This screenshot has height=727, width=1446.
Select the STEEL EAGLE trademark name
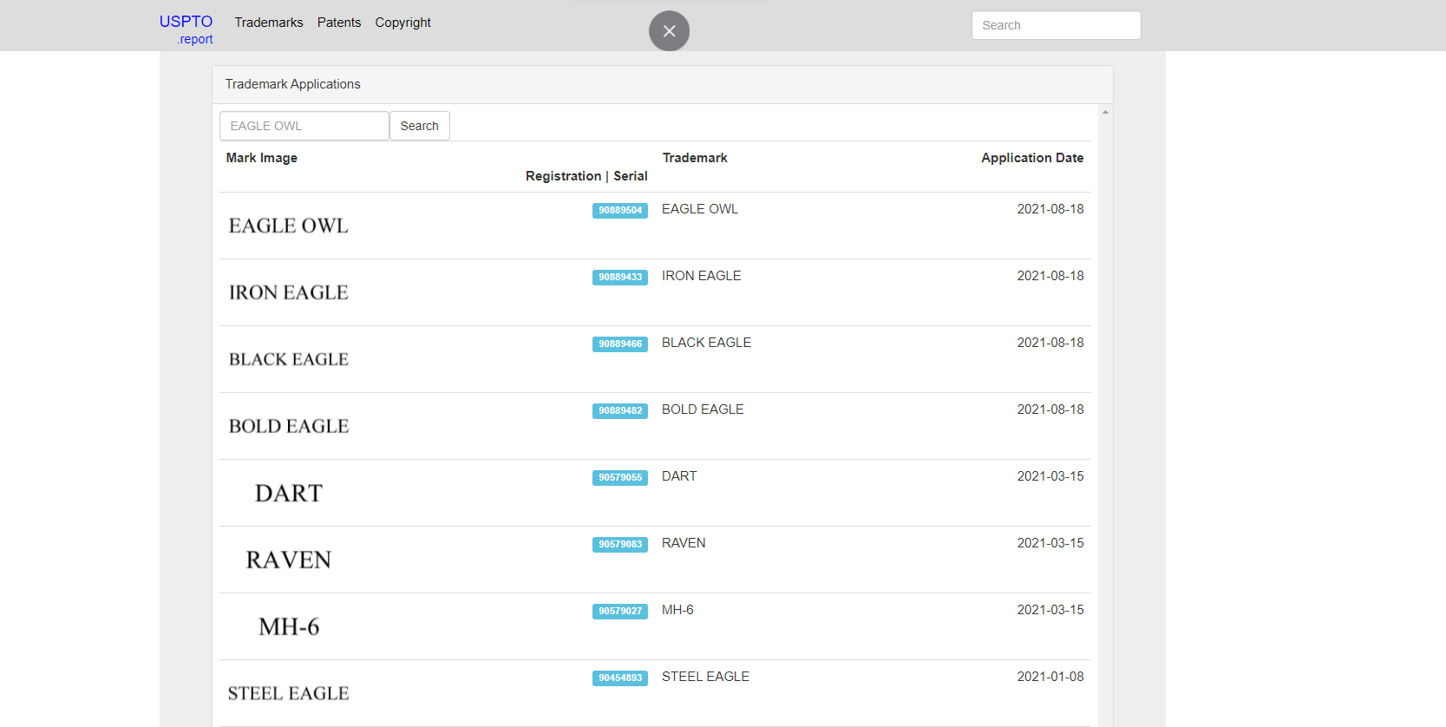pyautogui.click(x=705, y=677)
